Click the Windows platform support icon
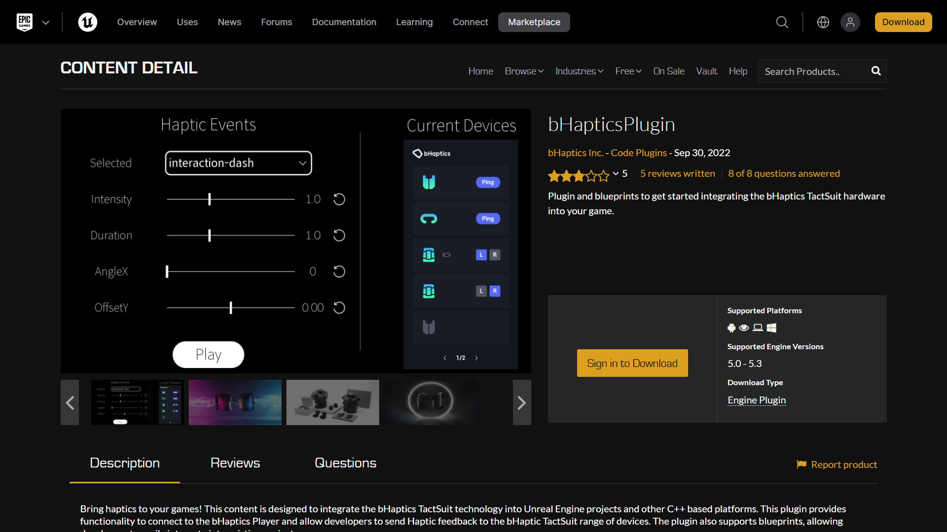The height and width of the screenshot is (532, 947). point(771,328)
